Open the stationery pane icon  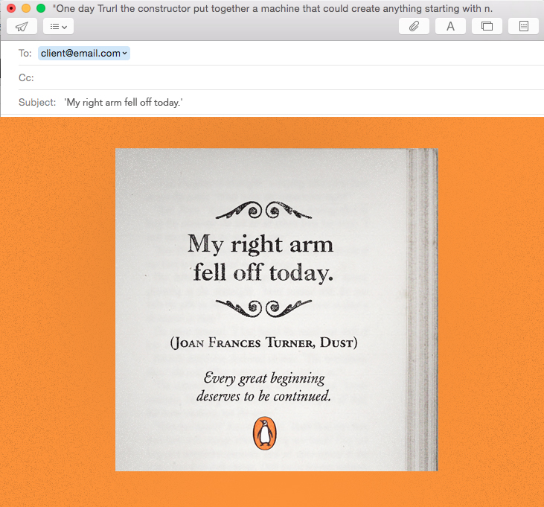pos(523,26)
